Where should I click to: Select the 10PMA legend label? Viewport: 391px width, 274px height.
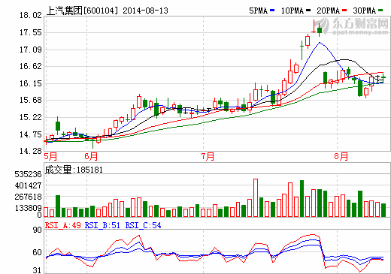click(292, 11)
